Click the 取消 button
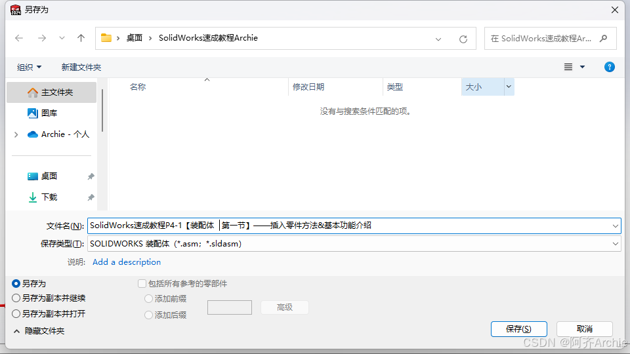Viewport: 630px width, 354px height. pos(585,329)
